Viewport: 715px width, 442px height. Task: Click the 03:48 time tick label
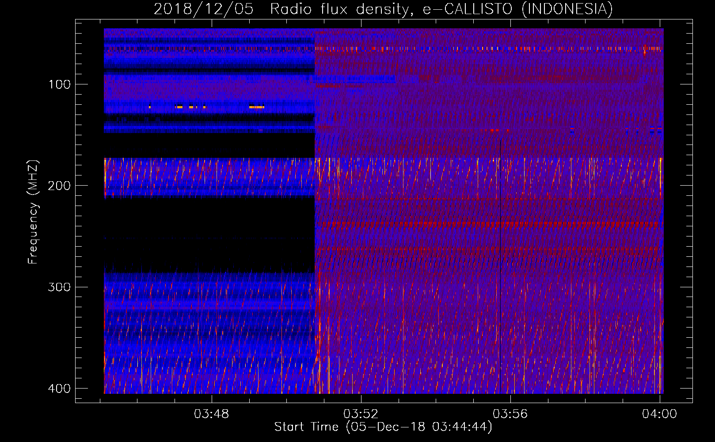(x=212, y=414)
